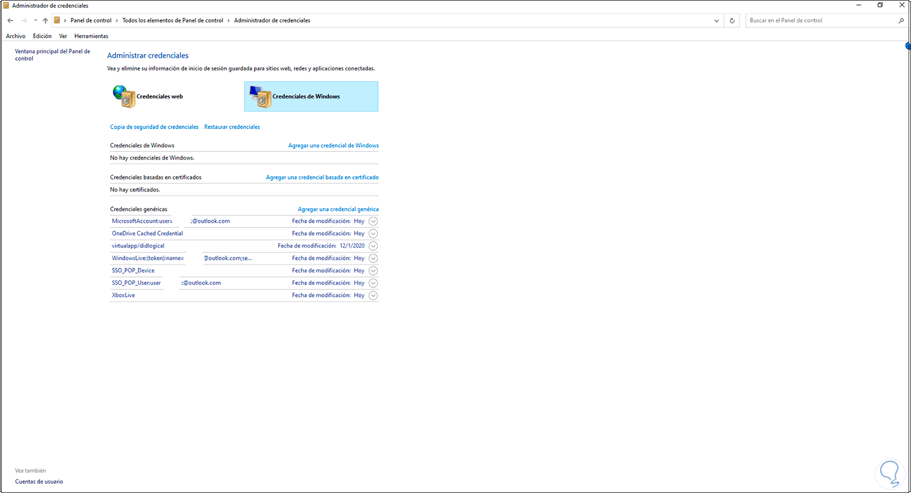911x493 pixels.
Task: Open the recent locations dropdown arrow
Action: click(35, 20)
